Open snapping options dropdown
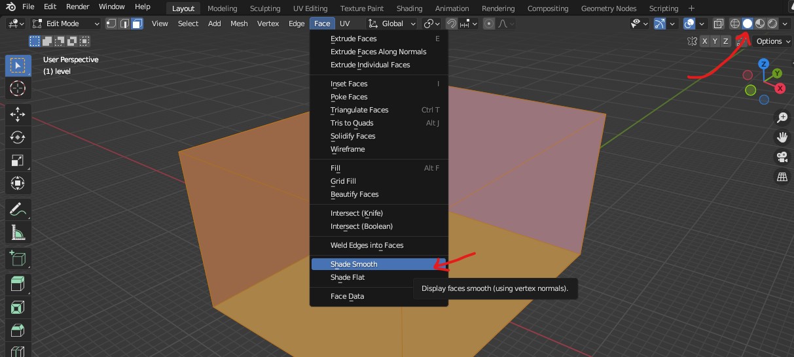The image size is (794, 357). click(469, 24)
